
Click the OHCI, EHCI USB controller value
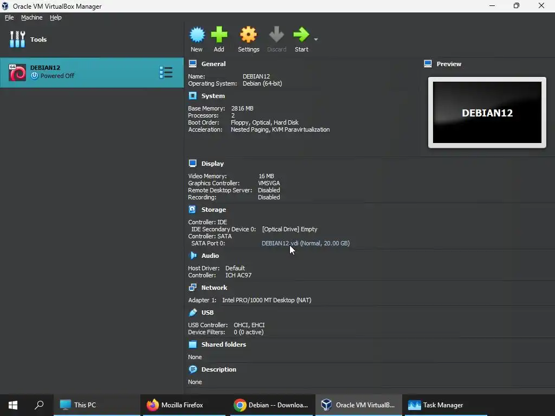(249, 325)
